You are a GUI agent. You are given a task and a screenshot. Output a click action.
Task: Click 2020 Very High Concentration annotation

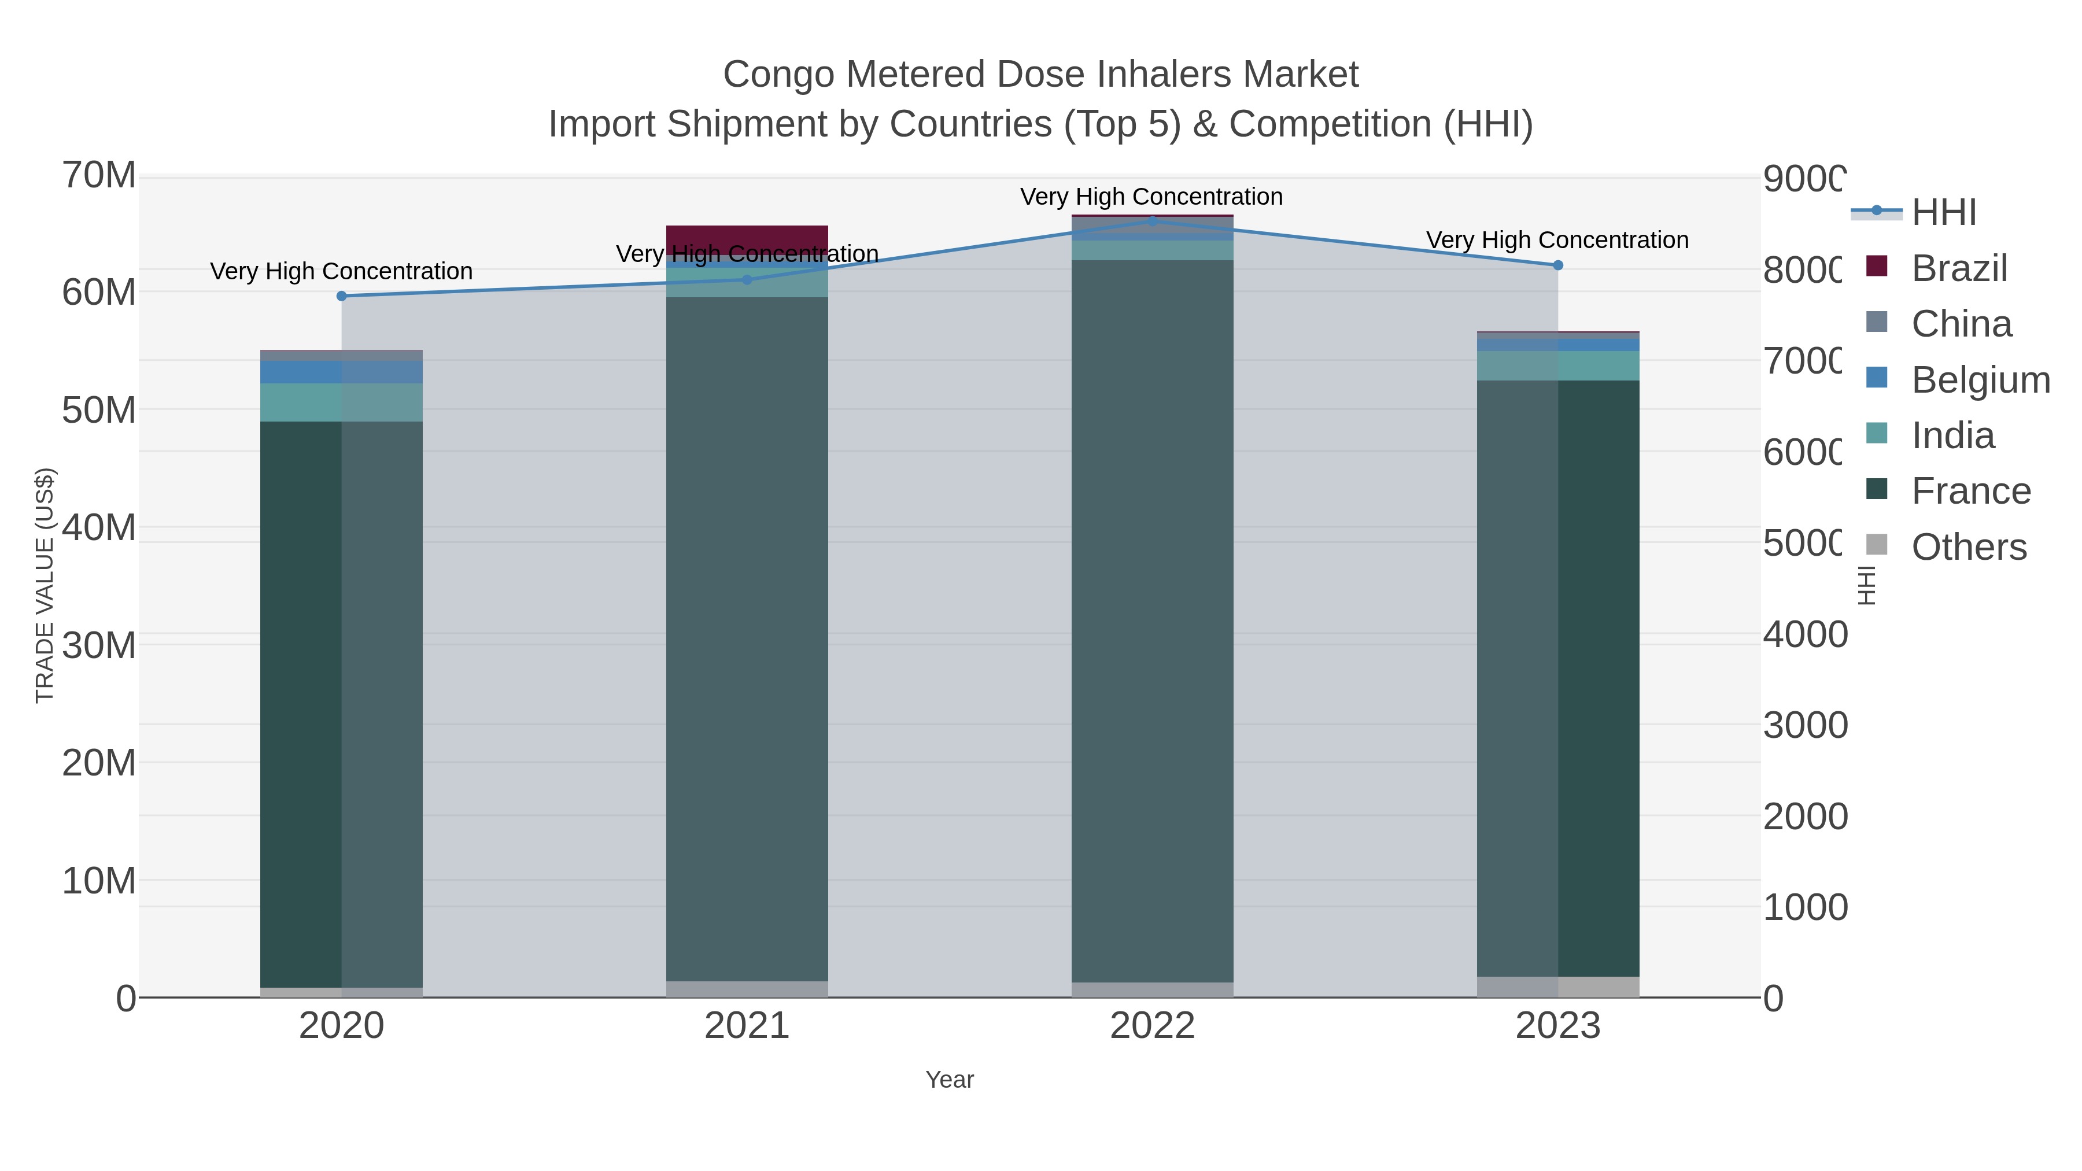coord(341,272)
